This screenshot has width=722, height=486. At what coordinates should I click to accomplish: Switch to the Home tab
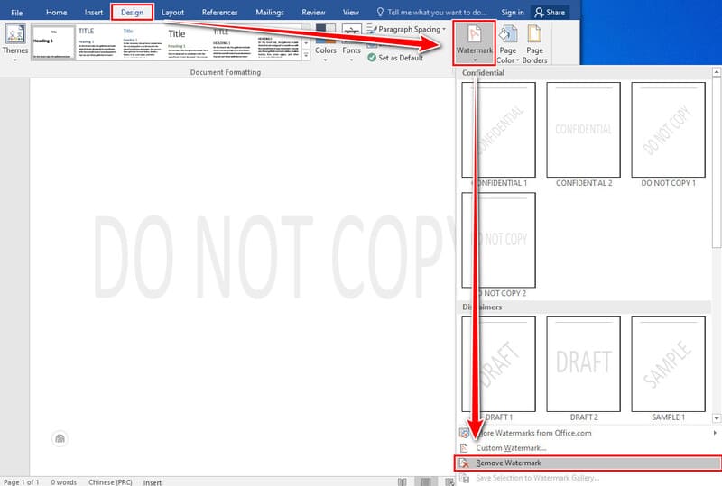tap(56, 13)
